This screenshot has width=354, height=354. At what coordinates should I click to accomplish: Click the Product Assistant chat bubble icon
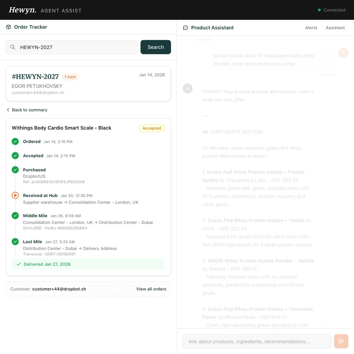(x=185, y=27)
